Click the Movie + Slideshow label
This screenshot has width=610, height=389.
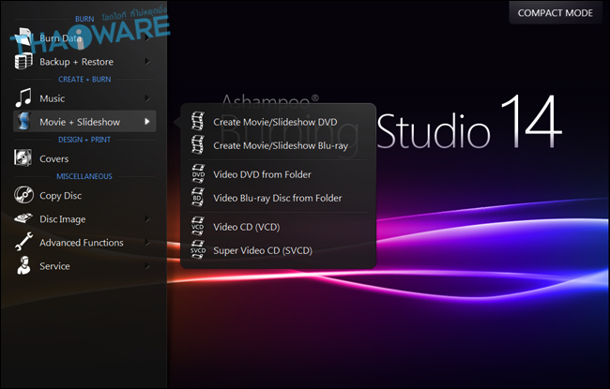pos(80,122)
